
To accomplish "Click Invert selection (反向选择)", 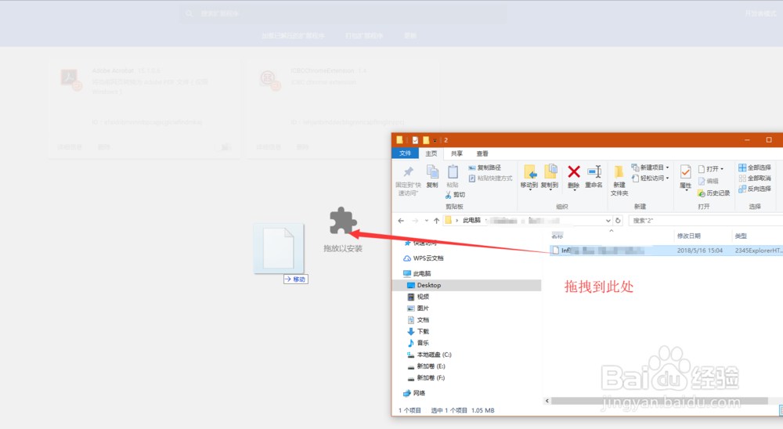I will (755, 189).
